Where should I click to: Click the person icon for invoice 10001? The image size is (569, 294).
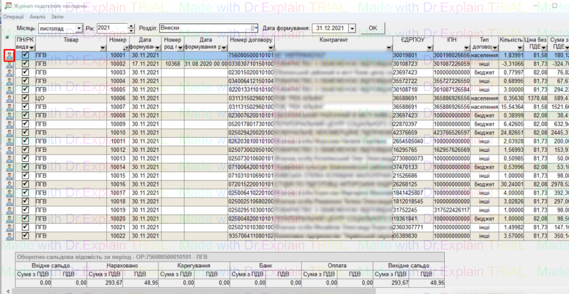pos(9,56)
